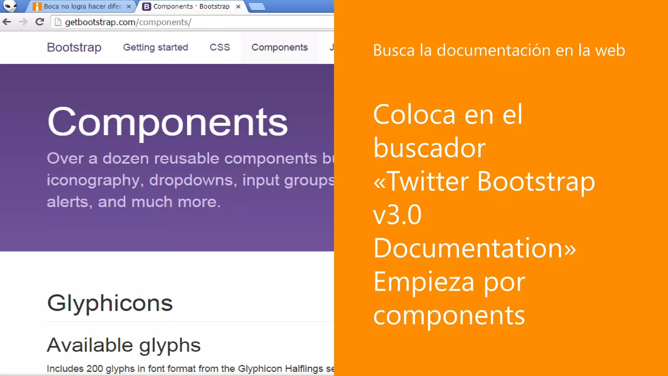This screenshot has height=376, width=668.
Task: Close the 'Boca no logra hacer' tab
Action: click(129, 7)
